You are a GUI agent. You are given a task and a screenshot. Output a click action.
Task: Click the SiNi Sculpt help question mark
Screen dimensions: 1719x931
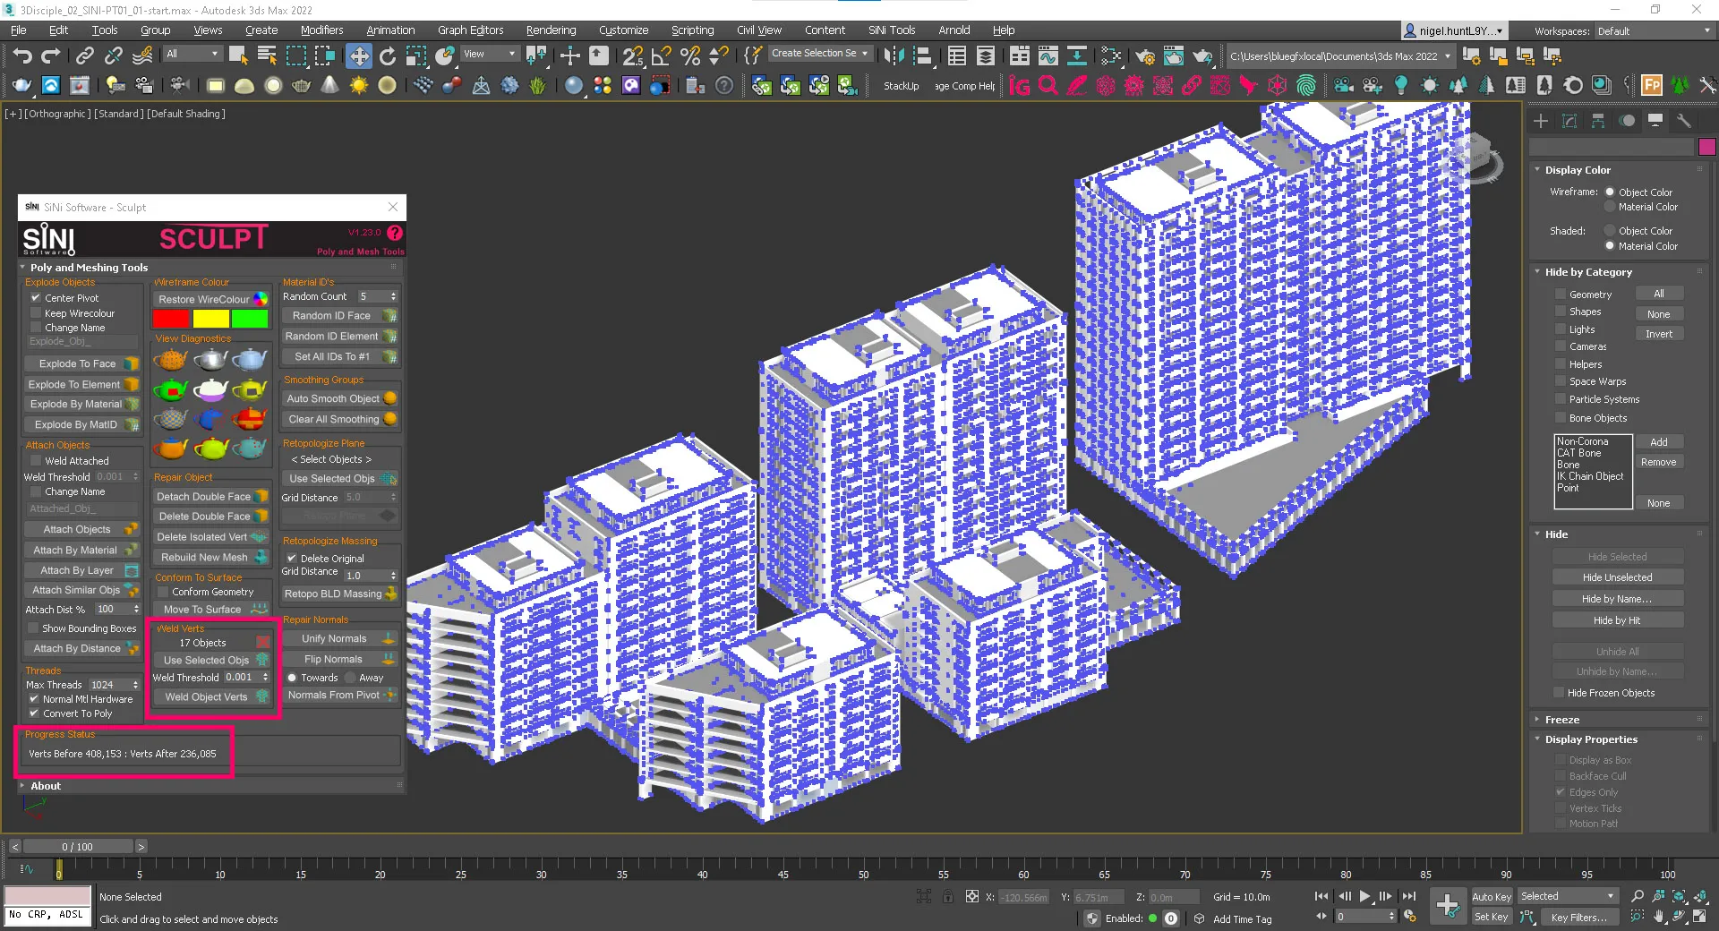click(395, 233)
